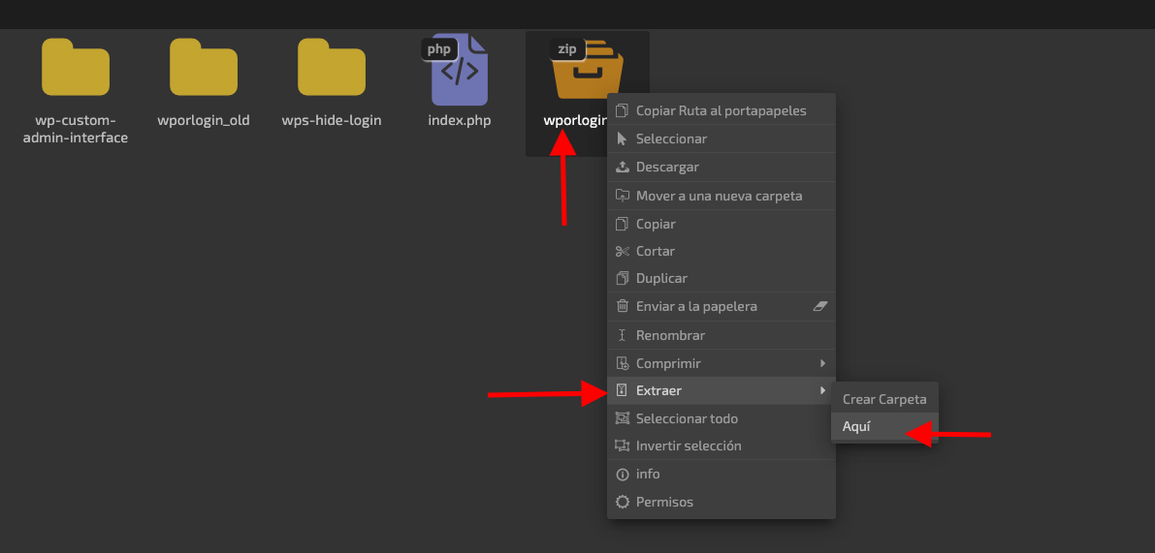Choose Renombrar from the context menu
The width and height of the screenshot is (1155, 553).
[x=722, y=335]
